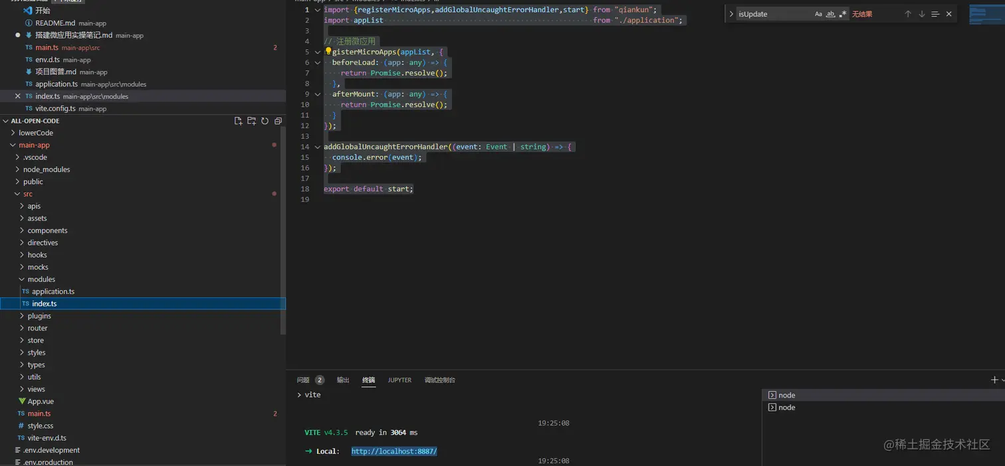This screenshot has height=466, width=1005.
Task: Open 开始 welcome page entry
Action: pyautogui.click(x=43, y=11)
